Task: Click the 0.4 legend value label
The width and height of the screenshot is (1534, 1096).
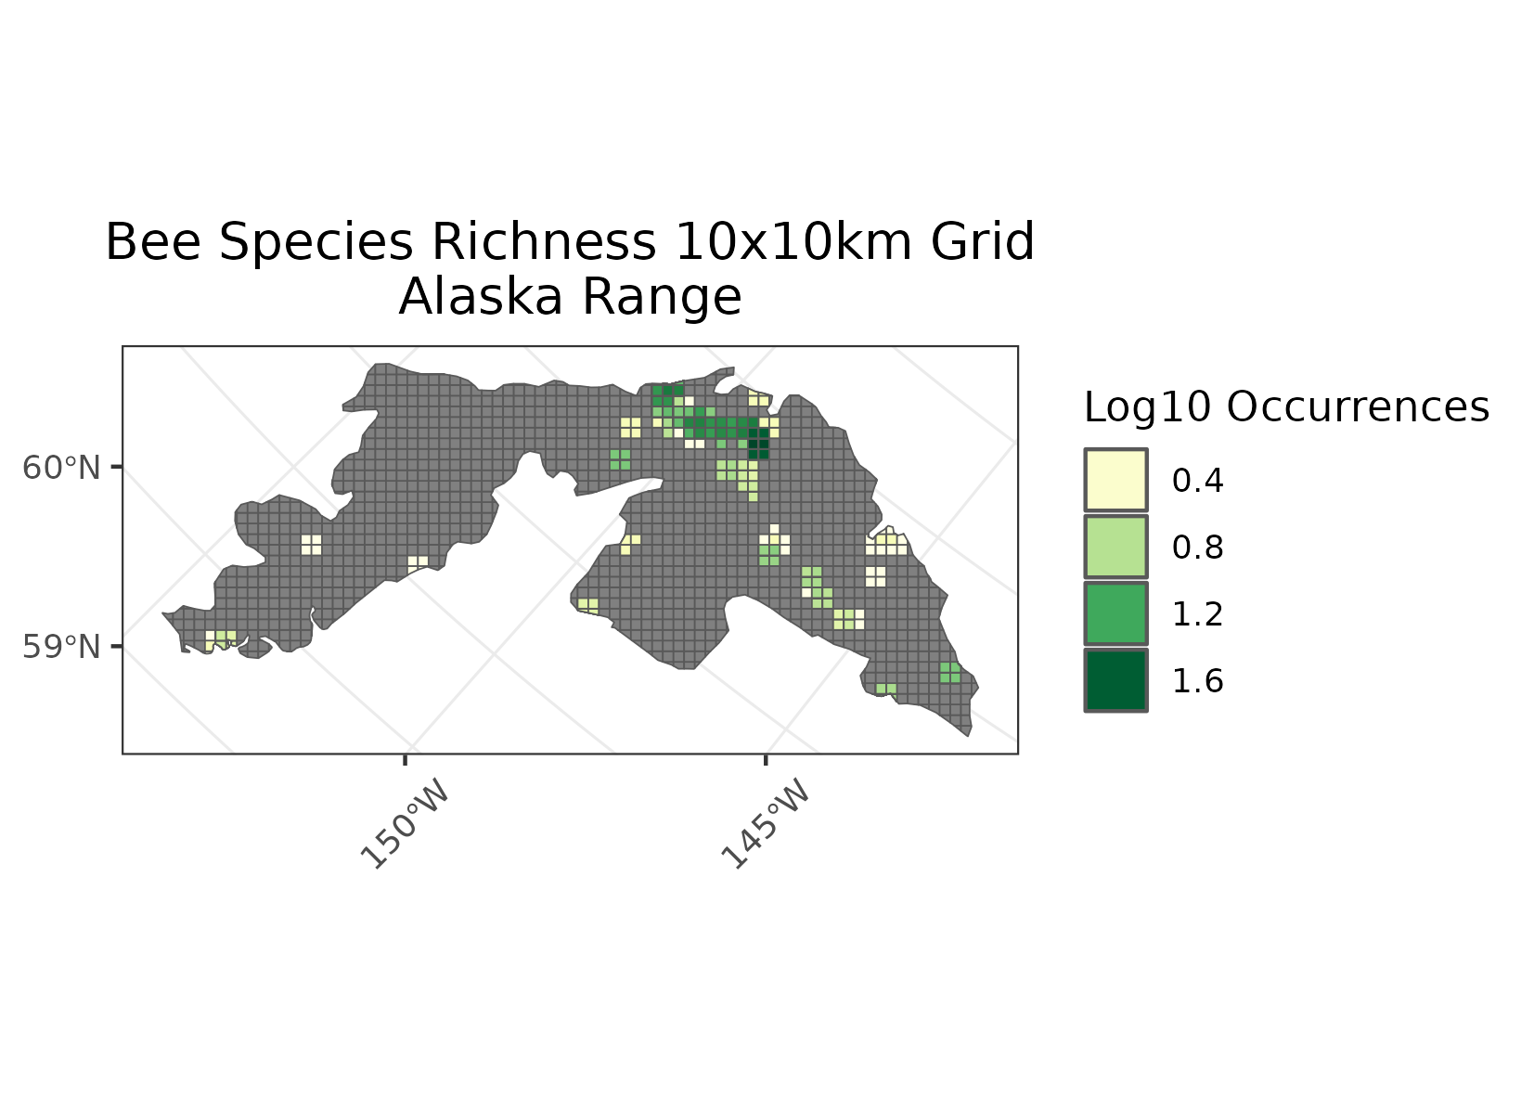Action: 1197,481
